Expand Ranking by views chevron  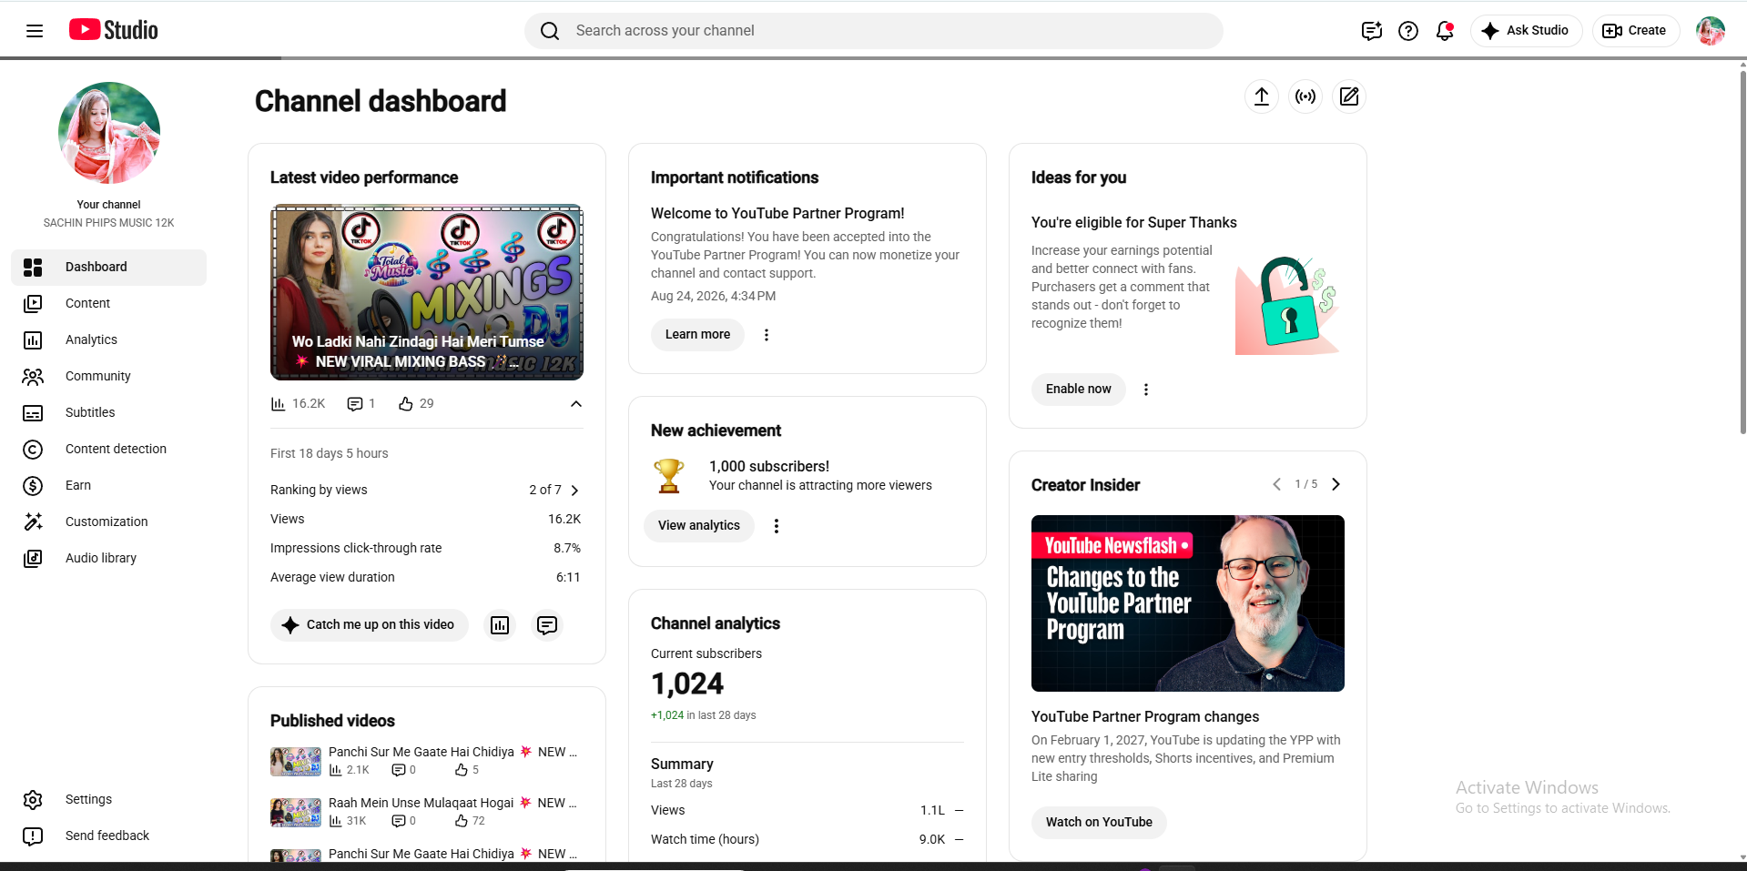pos(574,491)
